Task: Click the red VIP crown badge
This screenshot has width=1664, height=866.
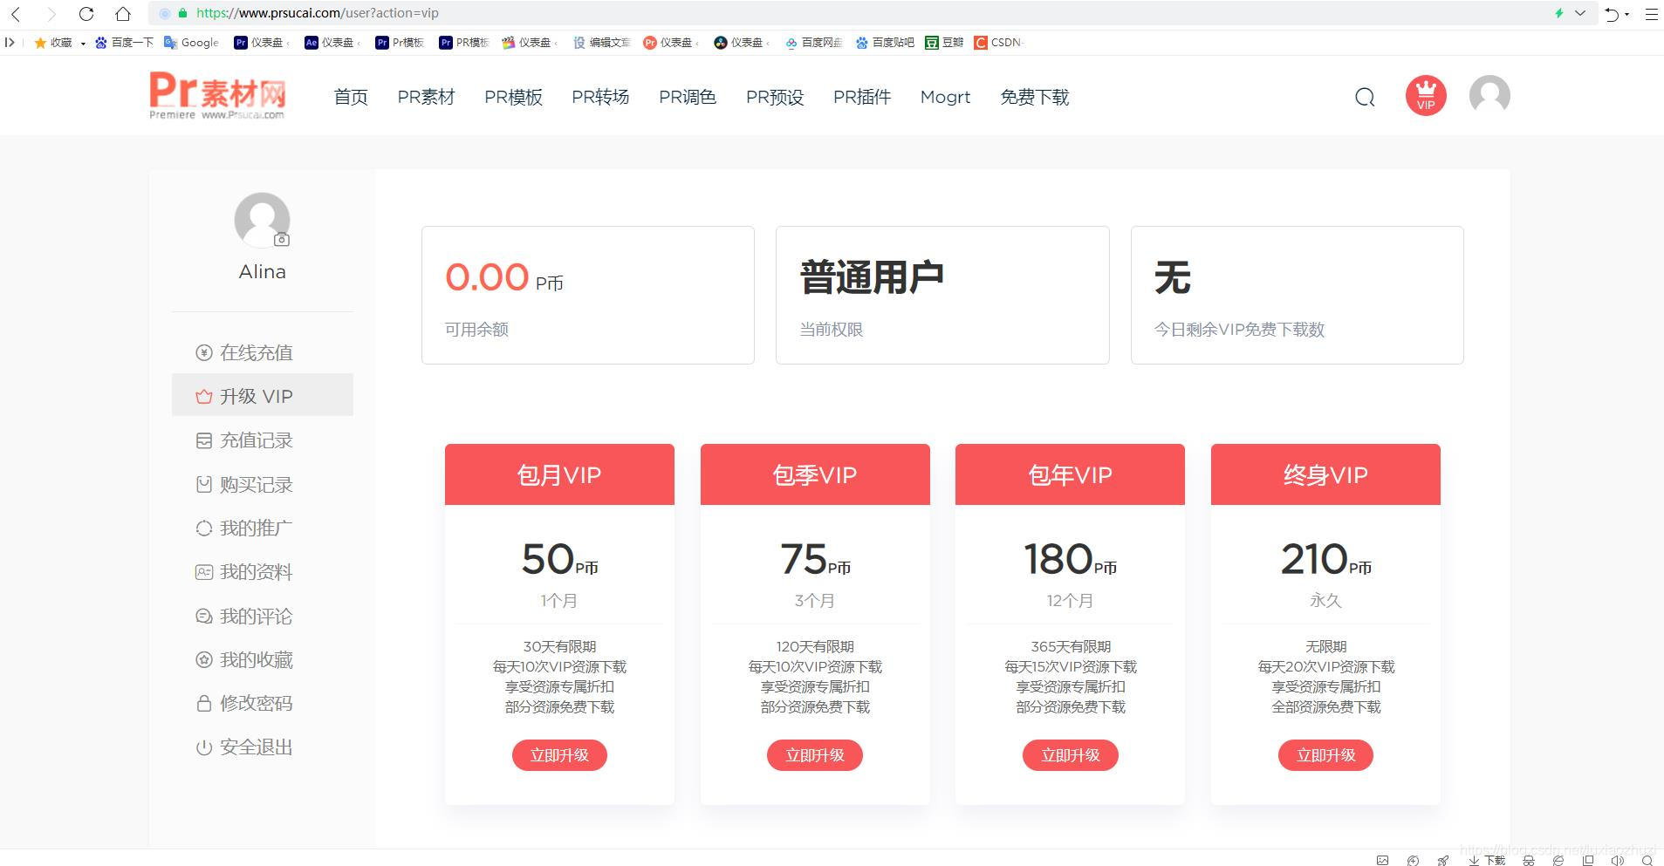Action: click(1426, 95)
